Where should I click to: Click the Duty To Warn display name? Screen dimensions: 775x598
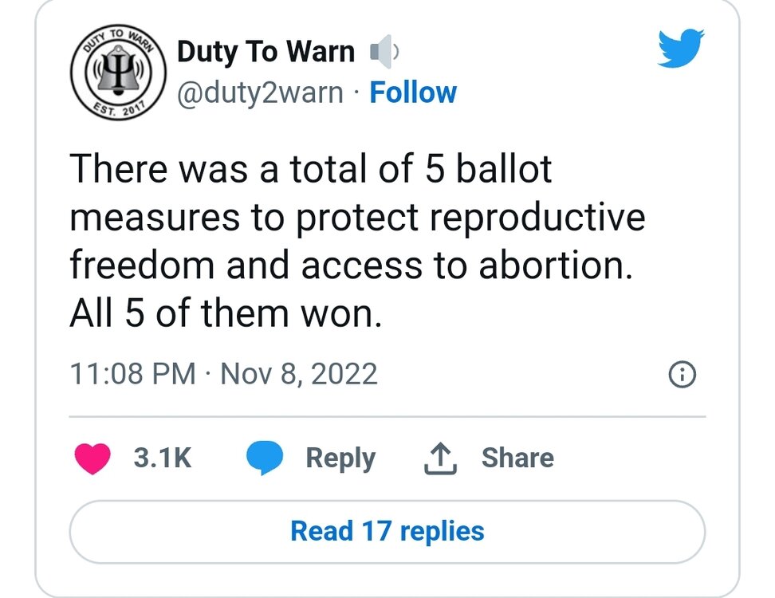[266, 53]
